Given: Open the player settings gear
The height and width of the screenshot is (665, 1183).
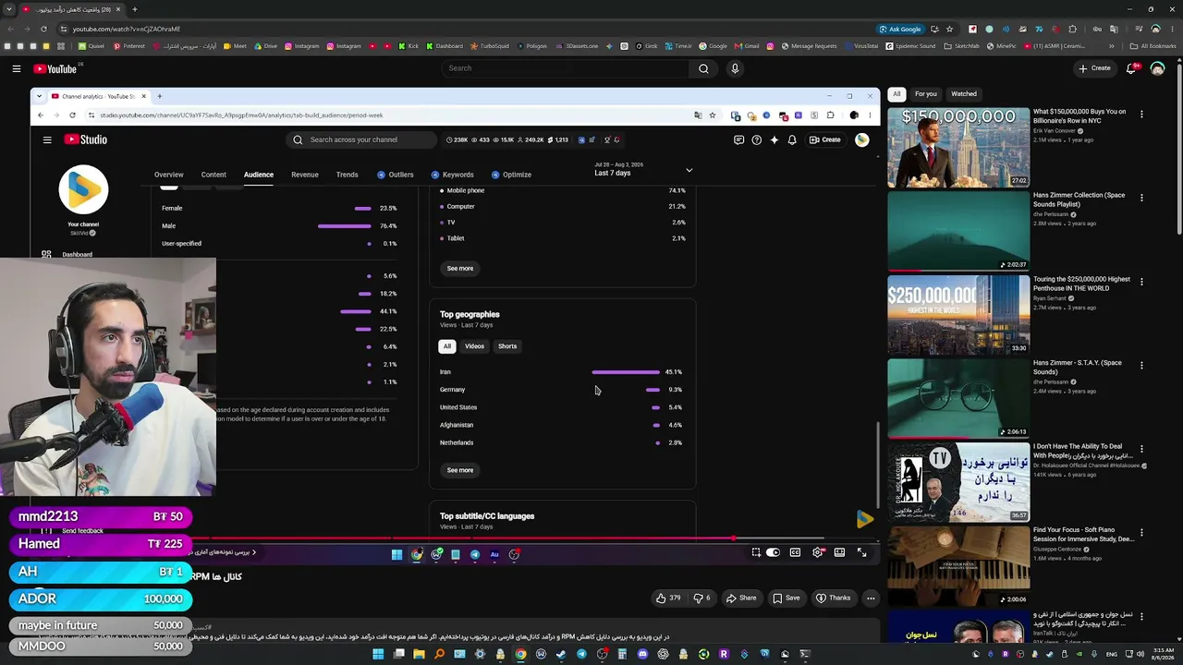Looking at the screenshot, I should [818, 552].
